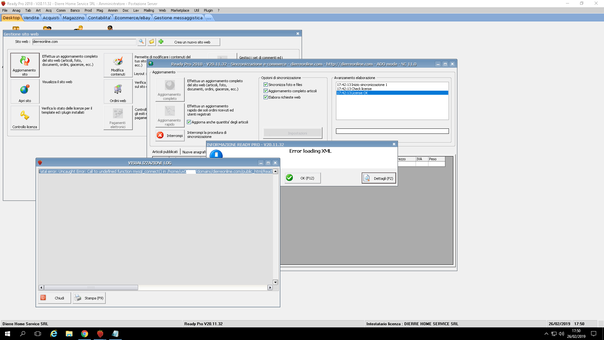
Task: Open Ordini web cart icon
Action: point(118,91)
